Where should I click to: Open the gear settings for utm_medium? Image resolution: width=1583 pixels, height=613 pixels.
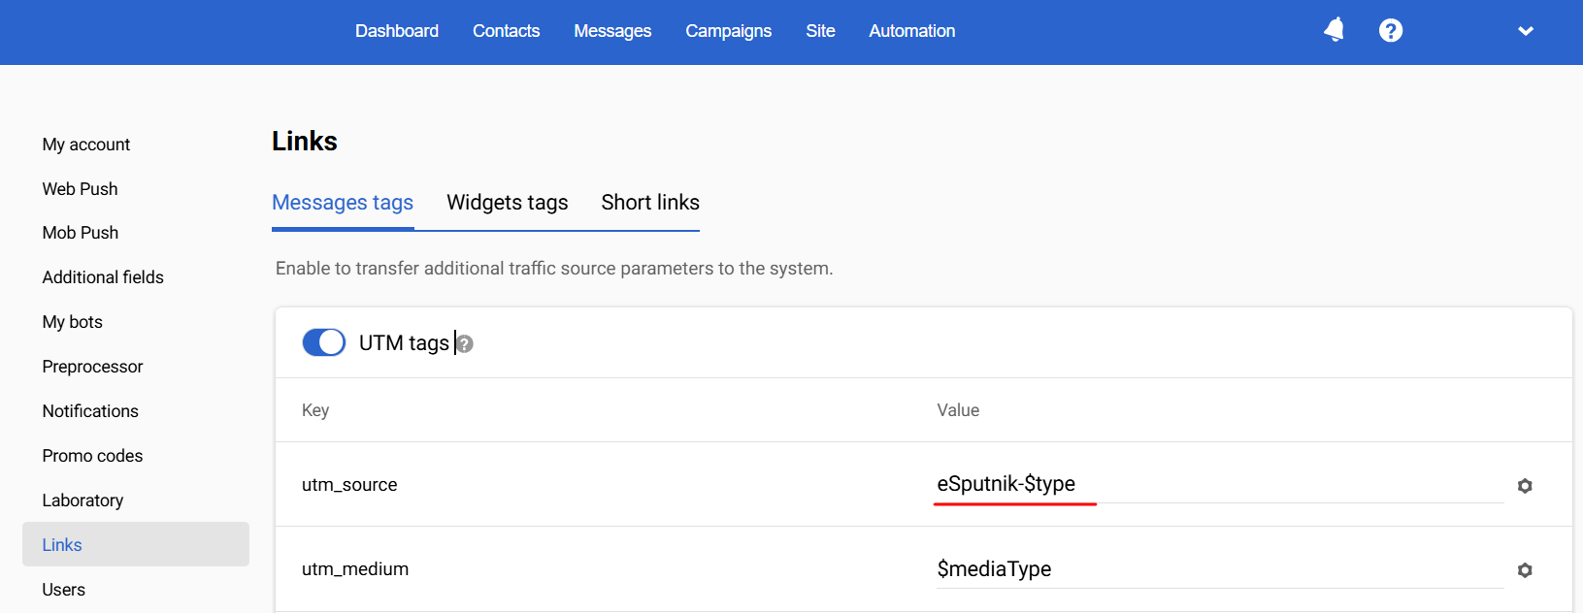1525,570
